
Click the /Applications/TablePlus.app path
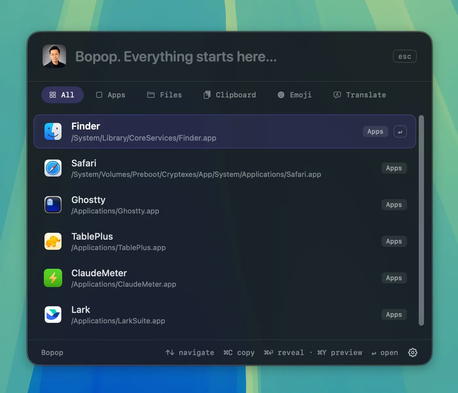(118, 248)
